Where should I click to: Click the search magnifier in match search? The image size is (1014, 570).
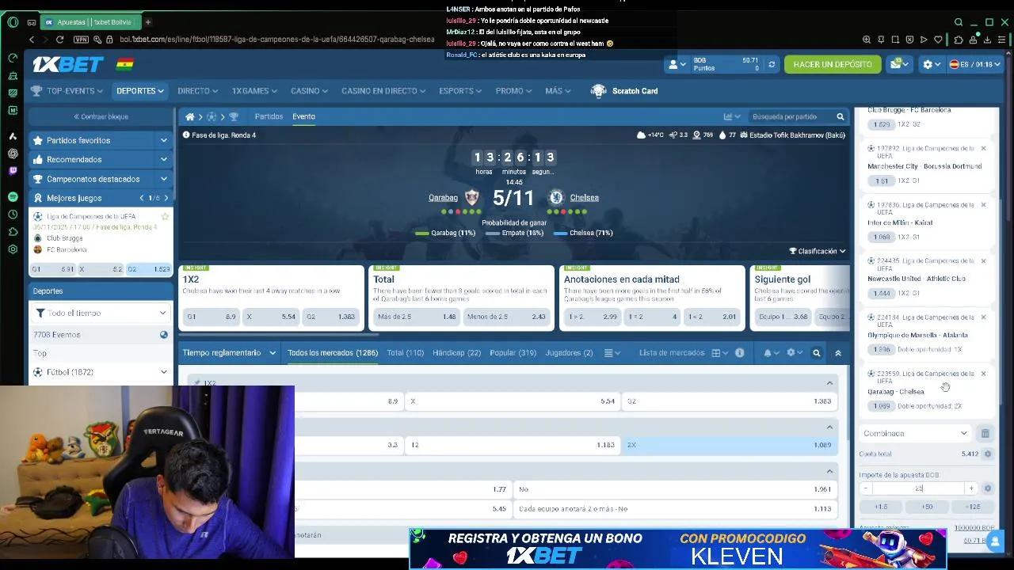[841, 116]
